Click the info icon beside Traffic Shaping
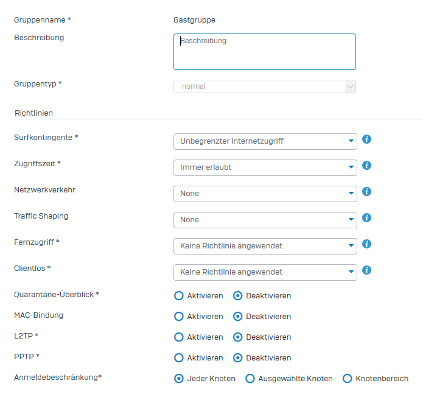The height and width of the screenshot is (397, 423). click(366, 218)
